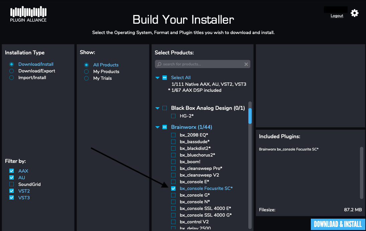Check bx_cleansweep Pro* plugin
366x231 pixels.
pos(173,168)
